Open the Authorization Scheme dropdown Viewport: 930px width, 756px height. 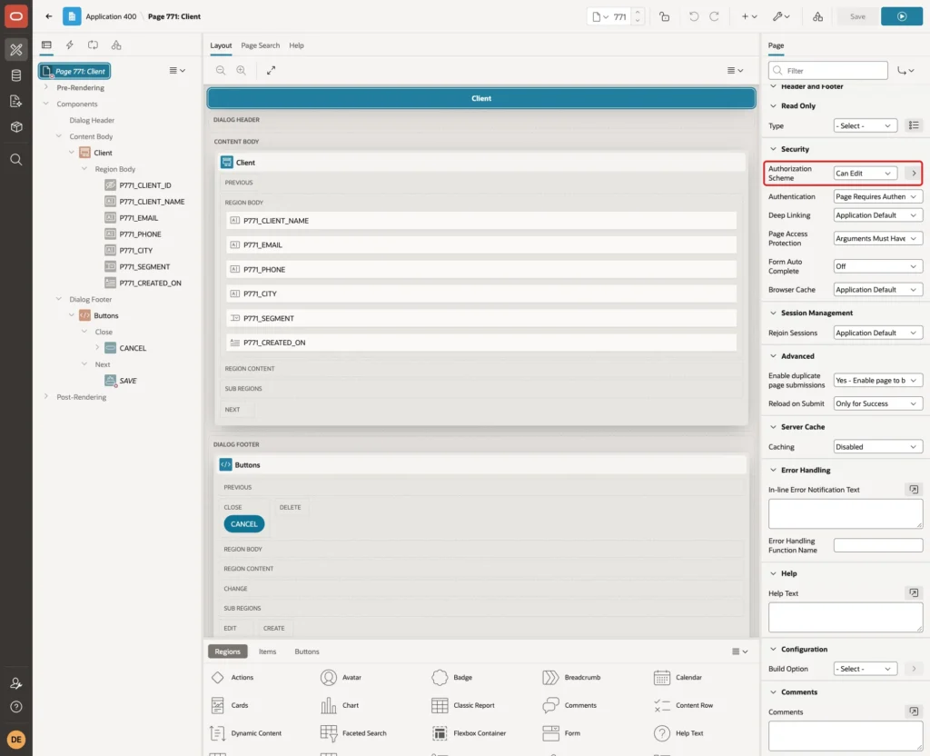click(865, 174)
